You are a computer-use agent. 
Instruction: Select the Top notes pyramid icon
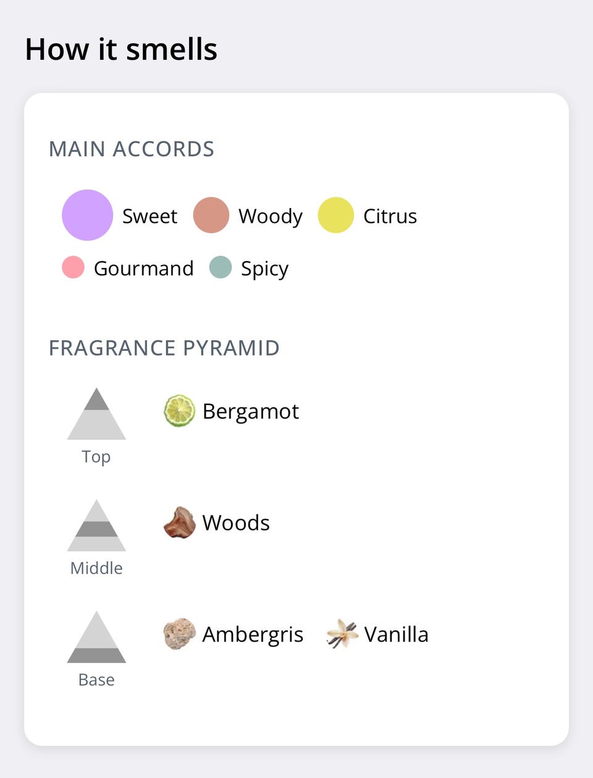point(96,414)
